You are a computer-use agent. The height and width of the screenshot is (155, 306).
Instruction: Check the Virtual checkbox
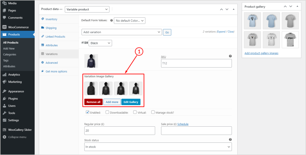[135, 112]
